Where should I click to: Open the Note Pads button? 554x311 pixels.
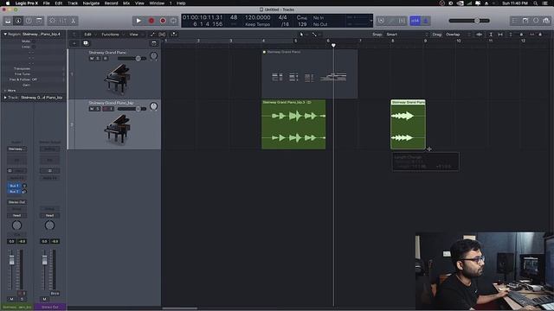point(525,21)
